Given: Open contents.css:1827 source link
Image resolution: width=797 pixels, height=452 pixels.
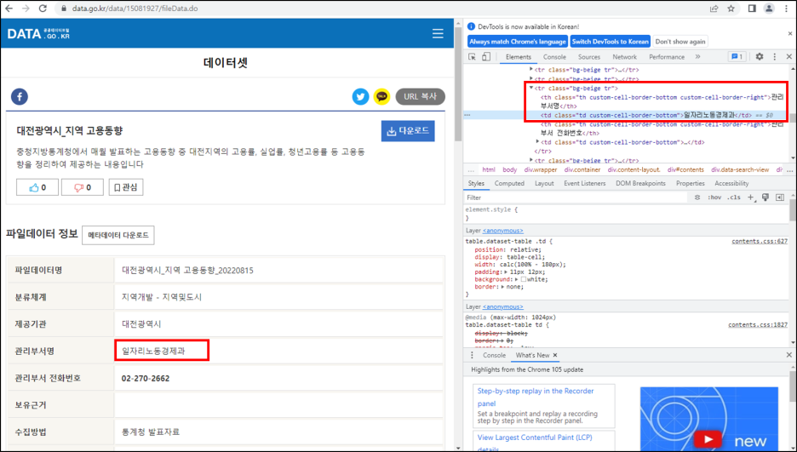Looking at the screenshot, I should coord(758,324).
